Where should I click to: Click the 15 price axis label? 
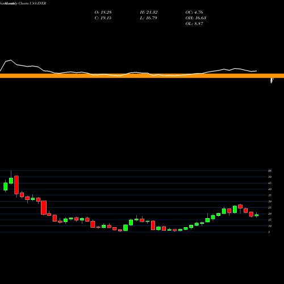click(270, 220)
